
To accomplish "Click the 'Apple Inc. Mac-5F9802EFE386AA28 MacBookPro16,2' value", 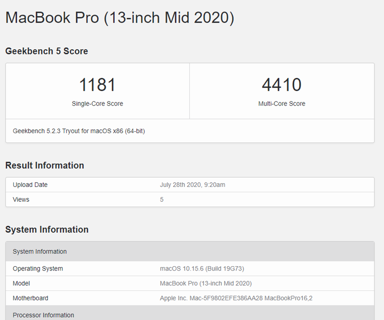I will [236, 298].
